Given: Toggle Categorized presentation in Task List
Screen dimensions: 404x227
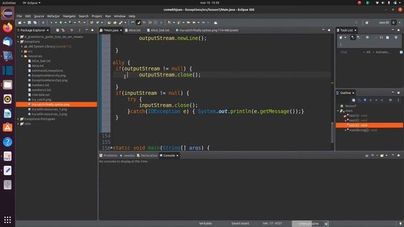Looking at the screenshot, I should 353,38.
